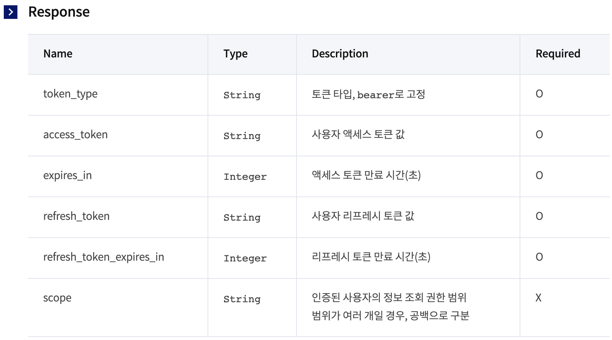Click the String type for token_type
This screenshot has height=340, width=612.
[242, 95]
